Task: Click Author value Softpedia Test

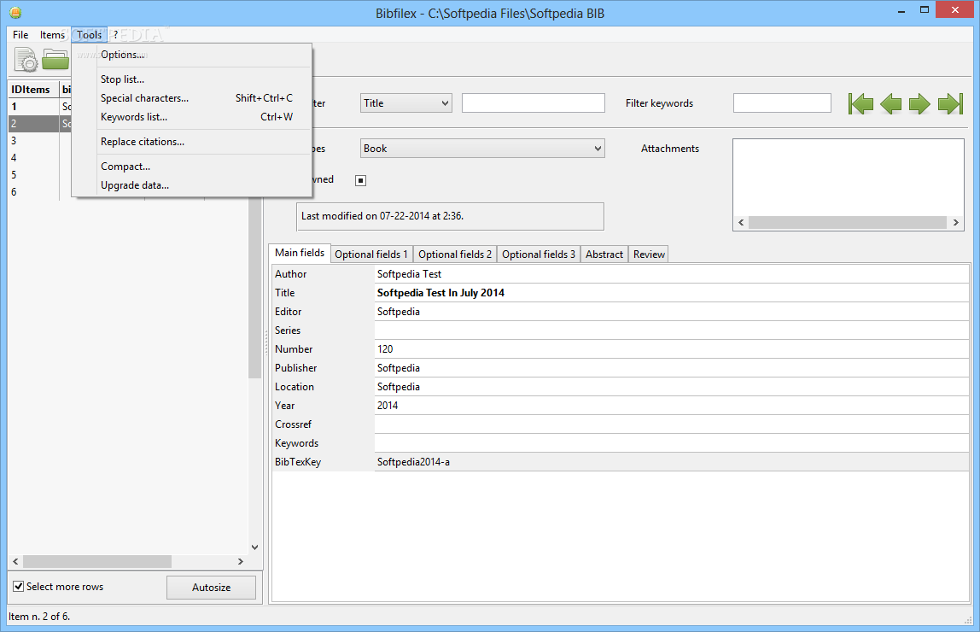Action: coord(409,274)
